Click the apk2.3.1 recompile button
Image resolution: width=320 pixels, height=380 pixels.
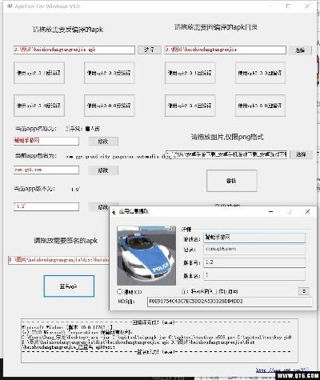coord(190,73)
